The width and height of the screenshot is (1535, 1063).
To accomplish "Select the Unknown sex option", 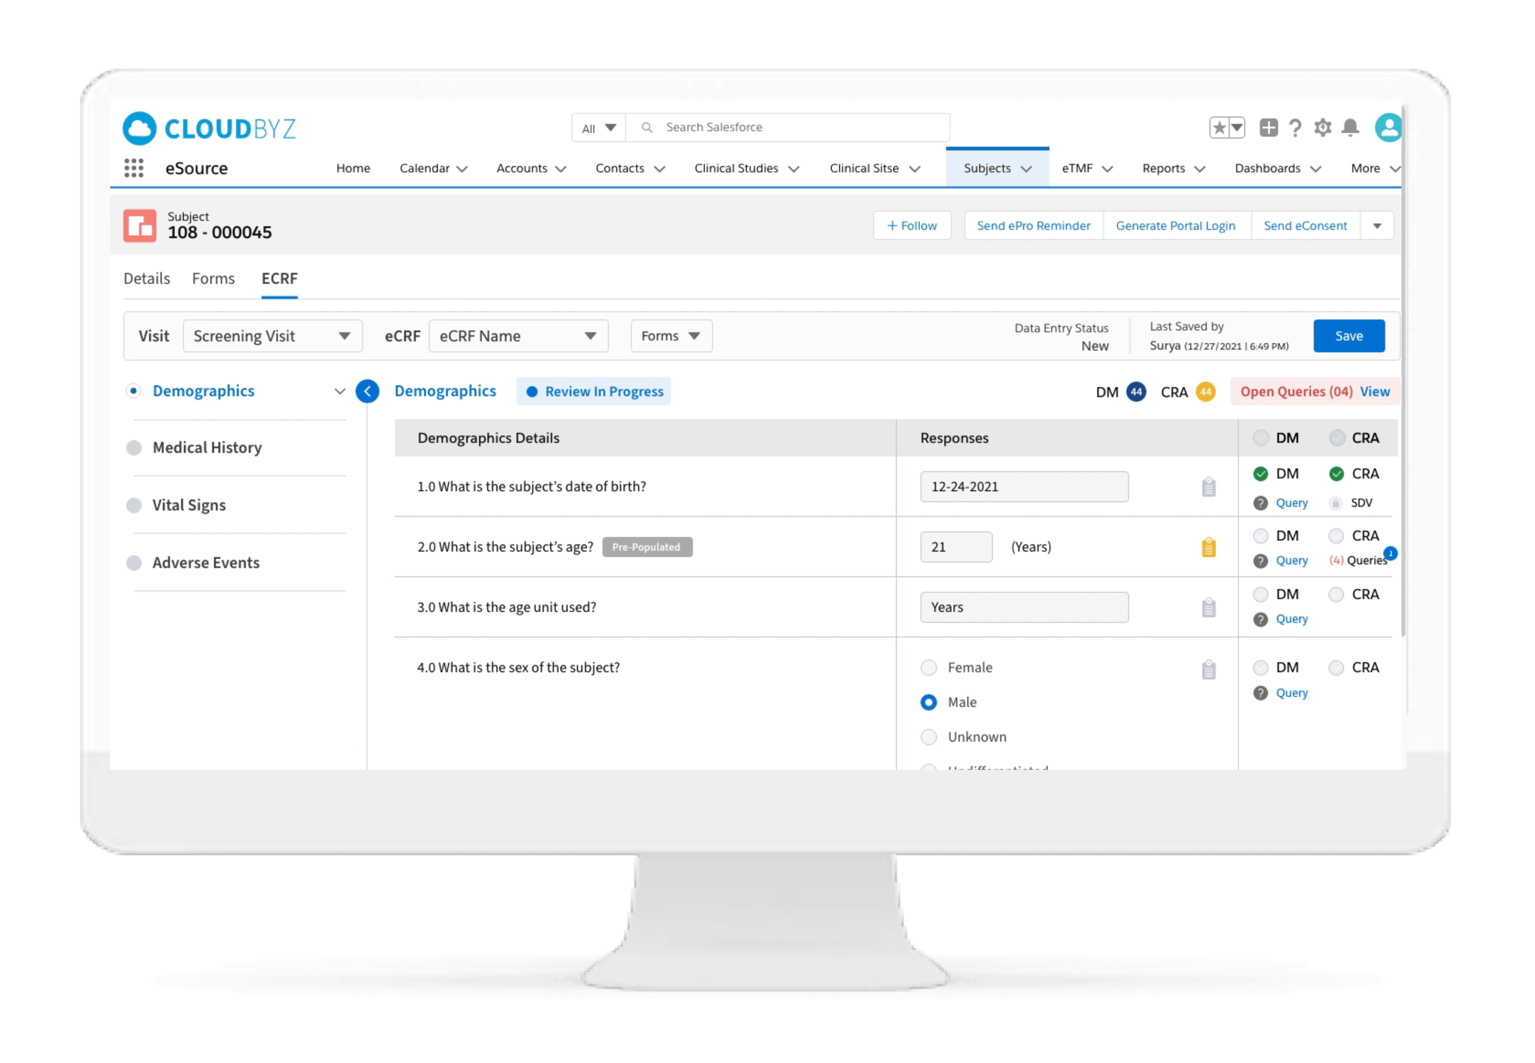I will (x=928, y=737).
